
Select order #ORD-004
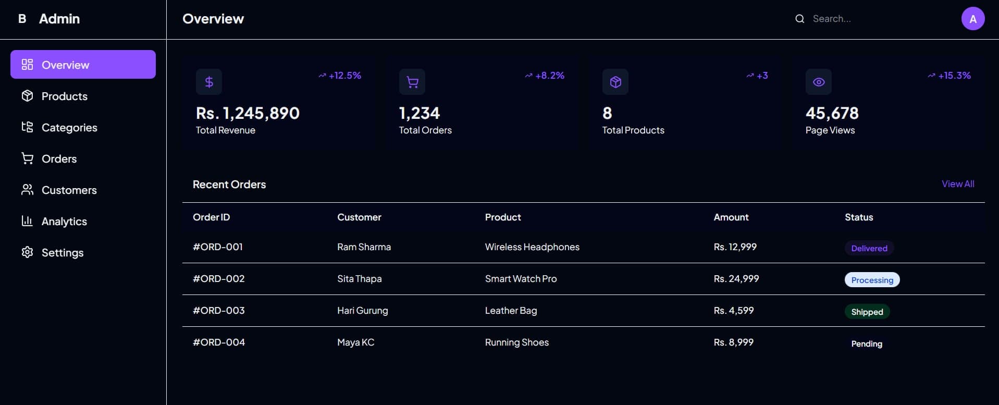[x=219, y=342]
